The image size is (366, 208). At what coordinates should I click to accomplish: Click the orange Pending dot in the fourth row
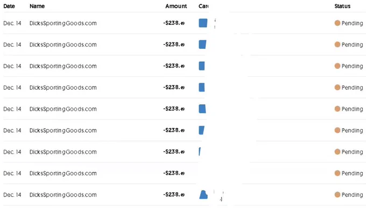point(337,87)
